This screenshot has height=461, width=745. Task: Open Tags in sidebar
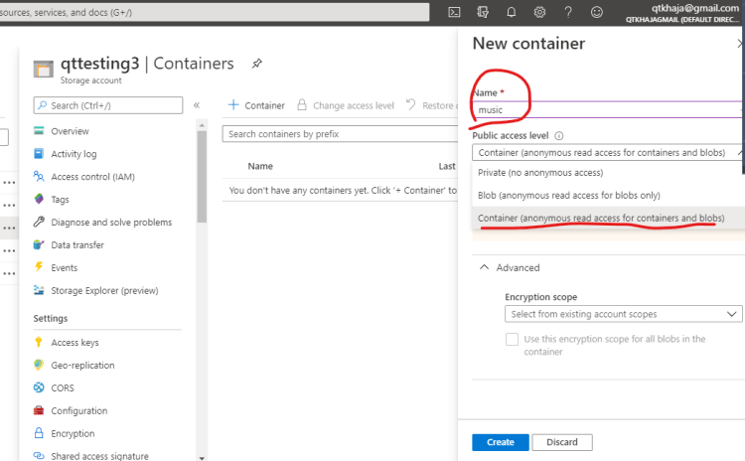point(60,200)
